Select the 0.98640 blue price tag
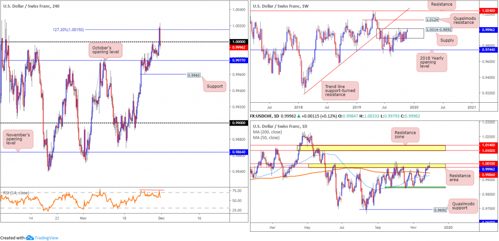The image size is (499, 241). tap(238, 152)
